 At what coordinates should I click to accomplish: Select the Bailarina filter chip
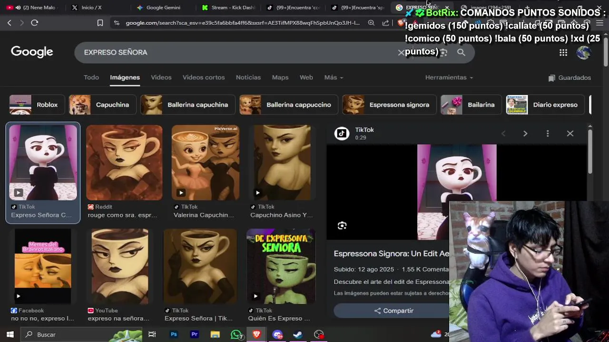coord(471,105)
